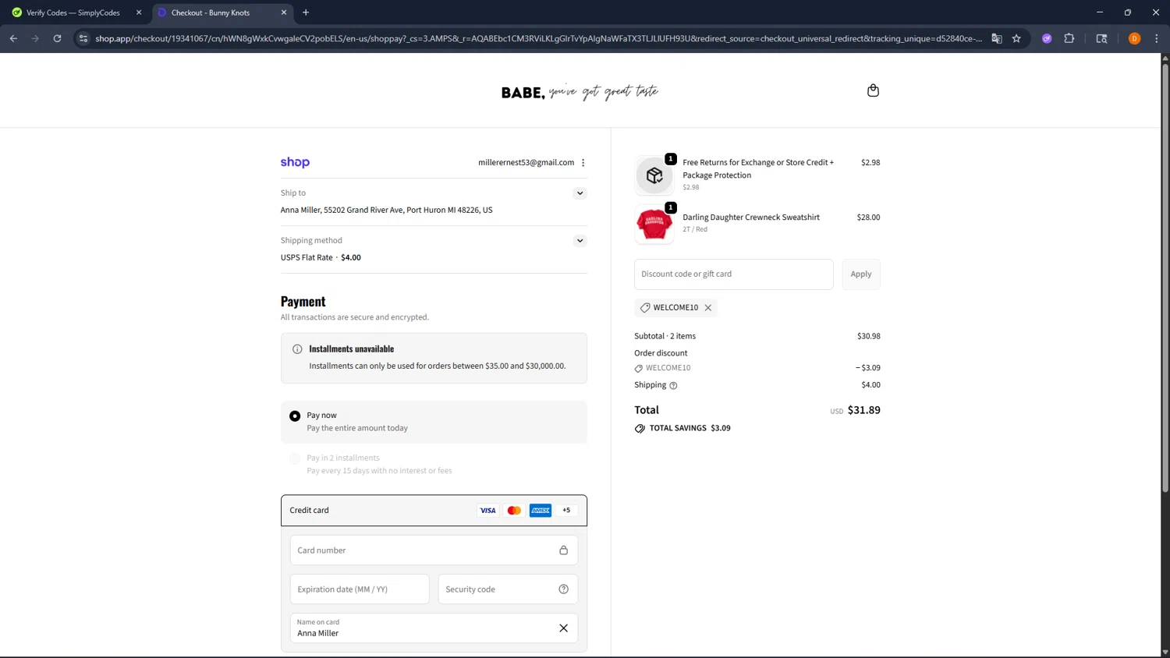Viewport: 1170px width, 658px height.
Task: Close the Verify Codes — SimplyCodes tab
Action: pyautogui.click(x=139, y=12)
